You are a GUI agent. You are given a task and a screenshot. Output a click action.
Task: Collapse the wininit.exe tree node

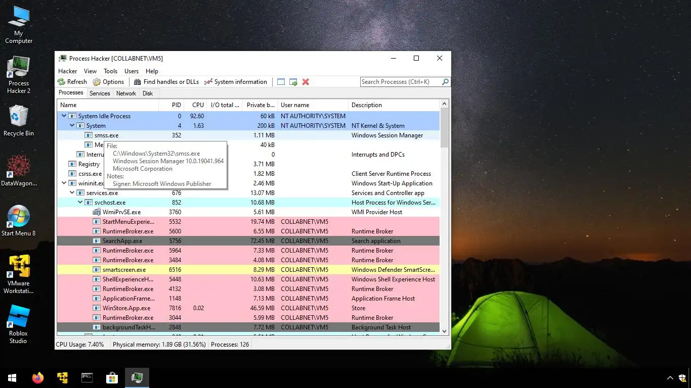click(64, 183)
